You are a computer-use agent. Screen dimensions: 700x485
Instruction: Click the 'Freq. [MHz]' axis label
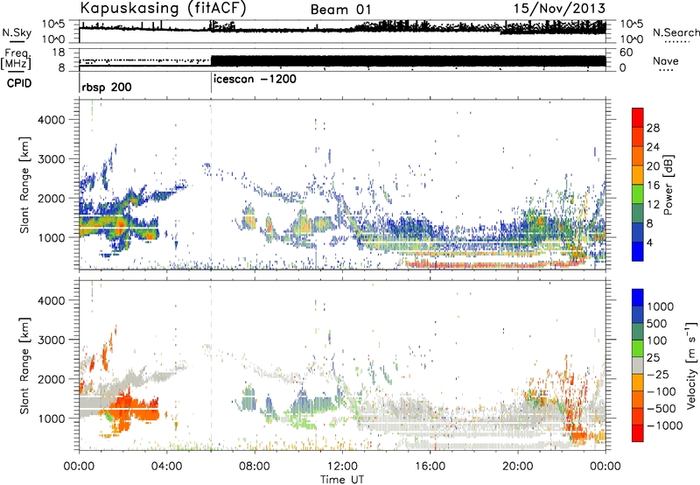[17, 60]
